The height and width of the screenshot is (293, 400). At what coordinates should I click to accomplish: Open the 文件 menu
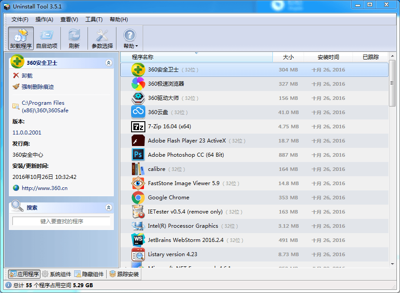pos(20,20)
